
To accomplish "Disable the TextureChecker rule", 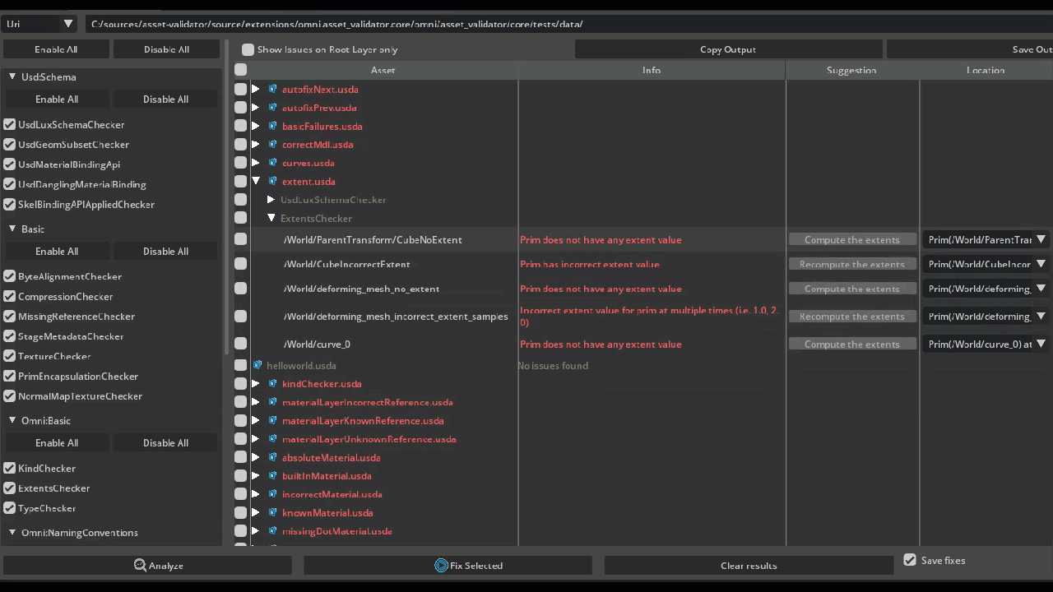I will pyautogui.click(x=10, y=356).
